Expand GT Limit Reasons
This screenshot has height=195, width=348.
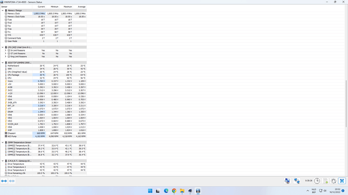pyautogui.click(x=6, y=53)
